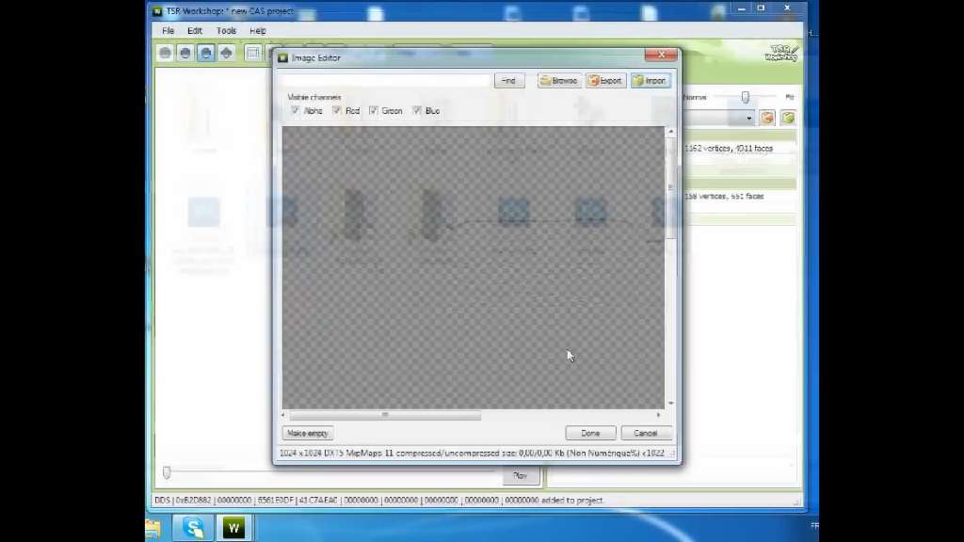This screenshot has height=542, width=964.
Task: Click the Import button in Image Editor
Action: pos(650,81)
